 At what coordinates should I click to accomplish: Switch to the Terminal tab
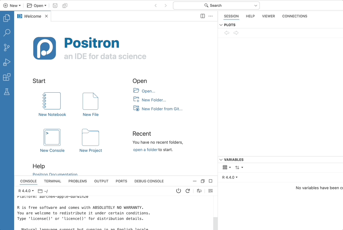[53, 181]
